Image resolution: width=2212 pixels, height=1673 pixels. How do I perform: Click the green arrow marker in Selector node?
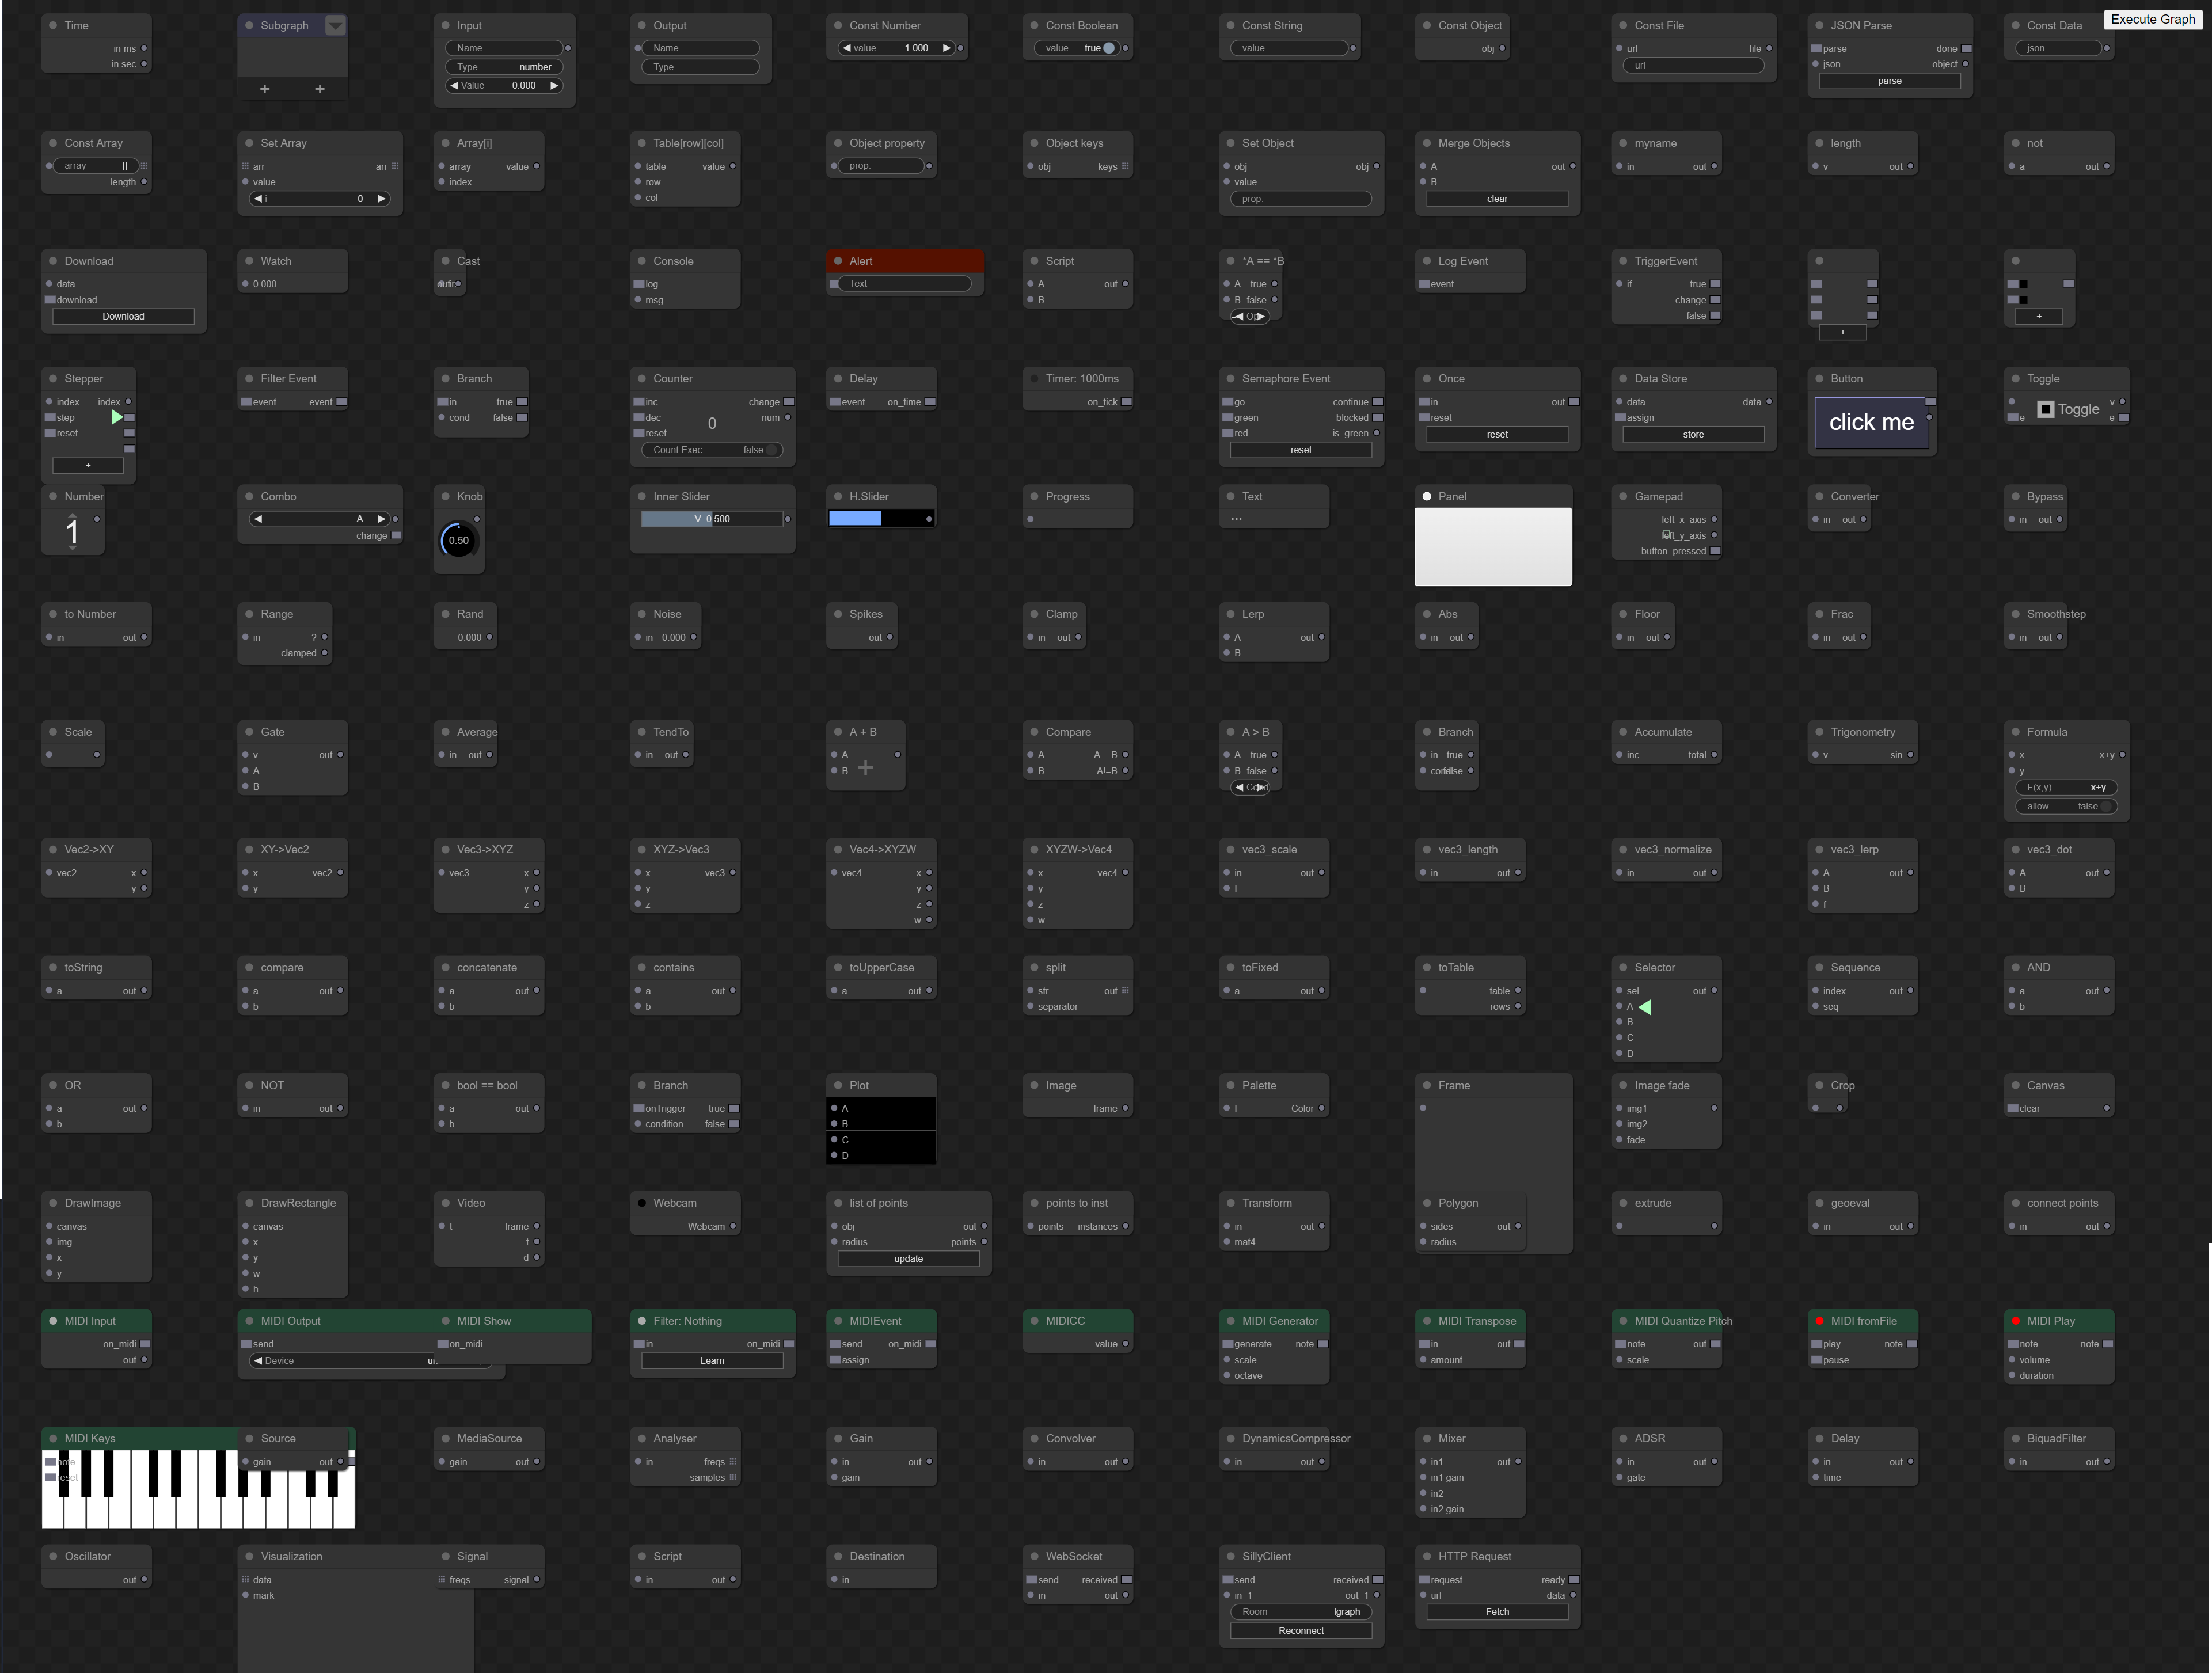[x=1645, y=1007]
